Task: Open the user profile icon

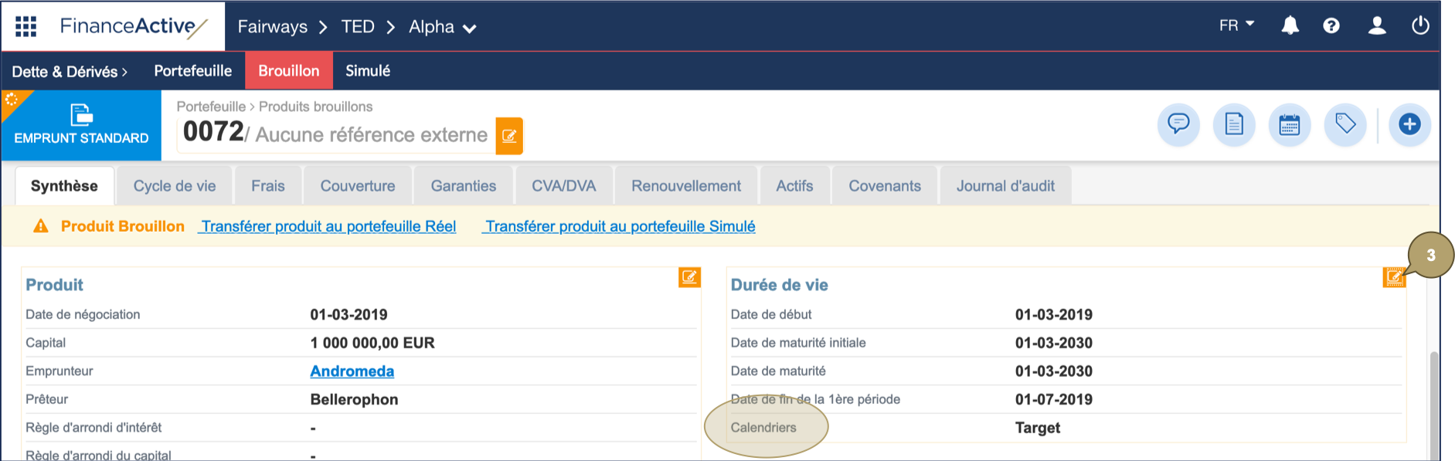Action: [1376, 25]
